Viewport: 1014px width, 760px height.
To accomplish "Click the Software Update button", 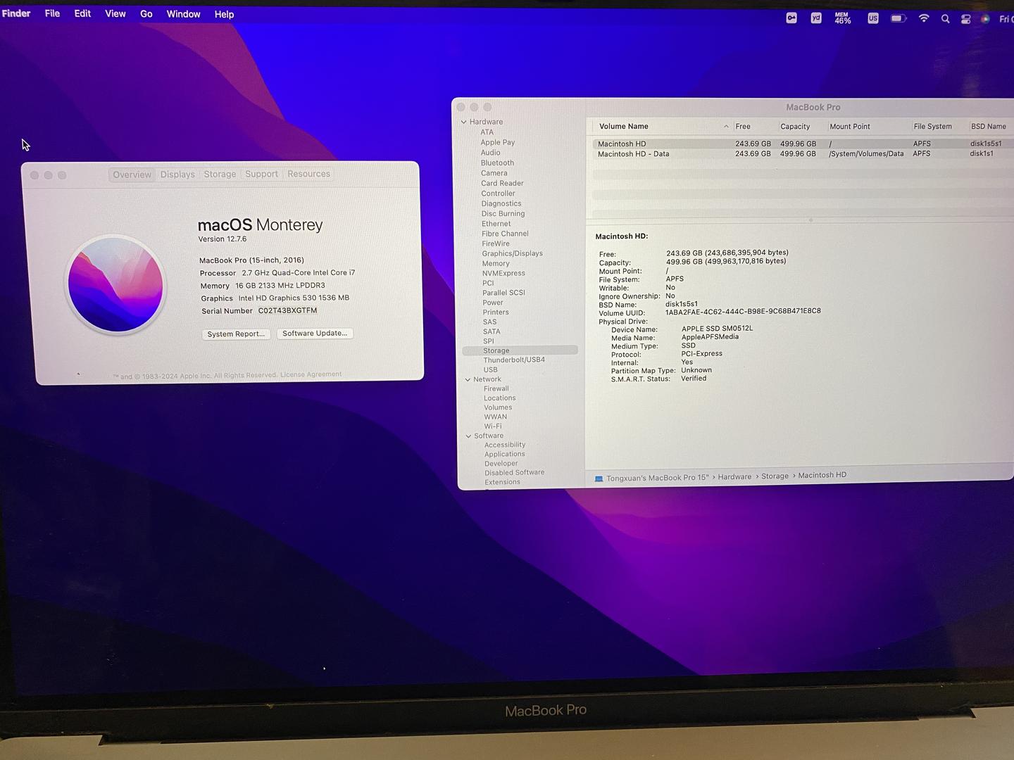I will pos(315,334).
